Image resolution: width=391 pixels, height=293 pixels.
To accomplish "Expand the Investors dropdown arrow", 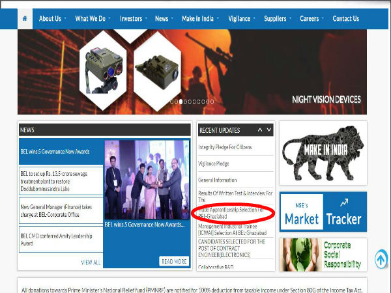I will tap(146, 18).
